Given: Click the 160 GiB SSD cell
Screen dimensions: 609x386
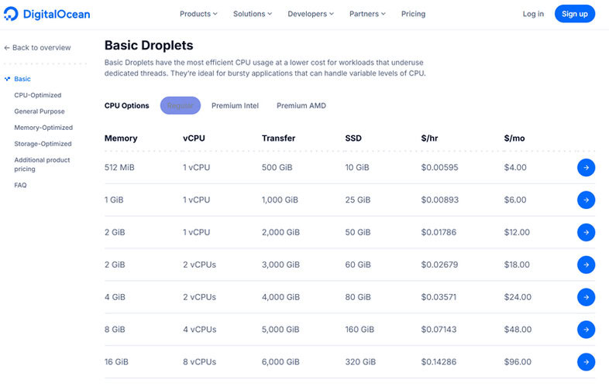Looking at the screenshot, I should point(360,330).
